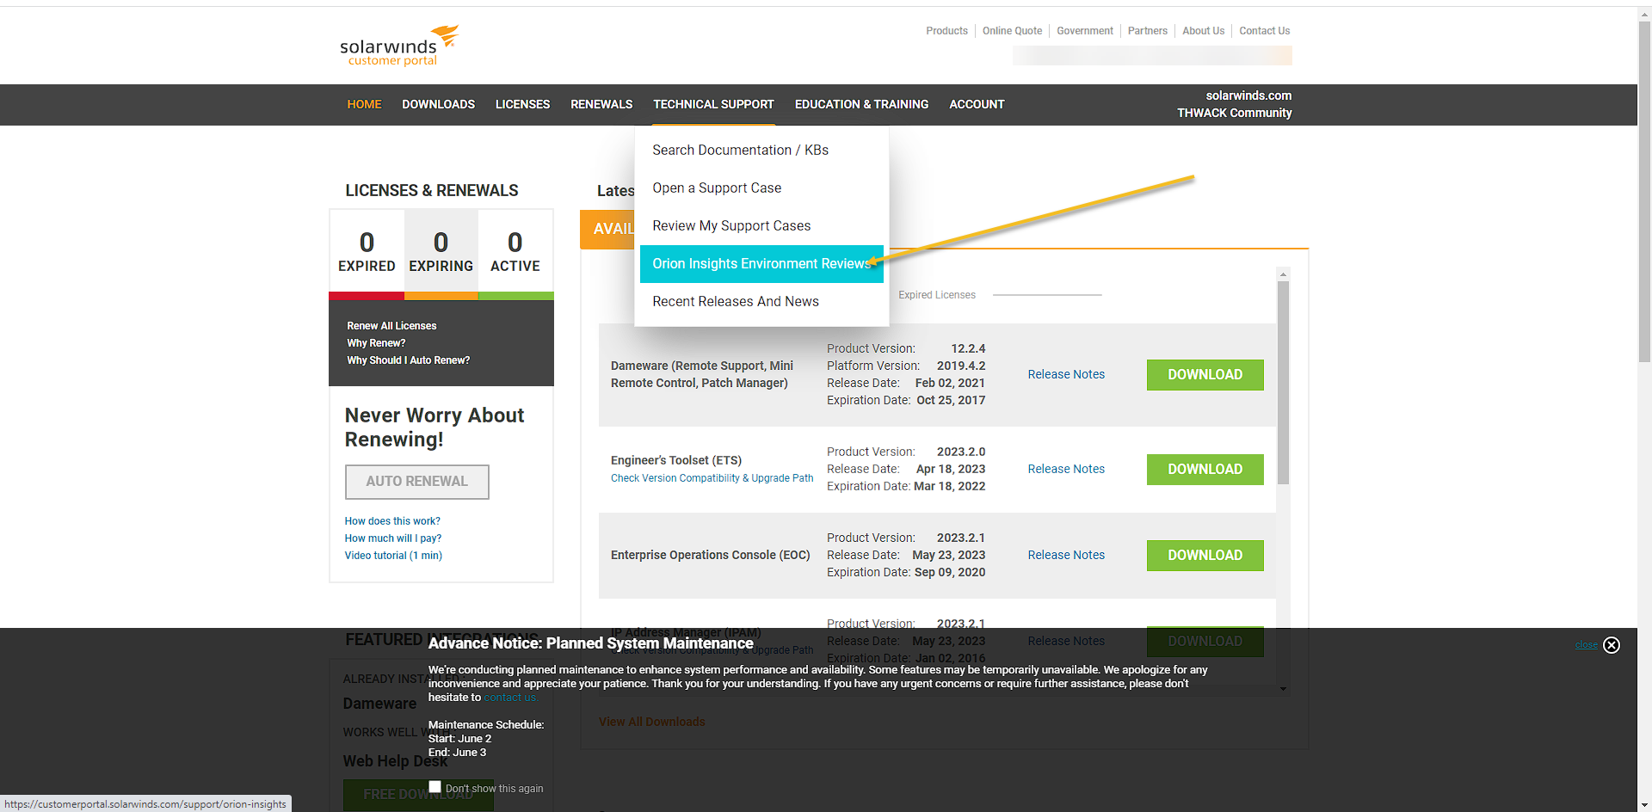The image size is (1652, 812).
Task: Click the page scrollbar thumb
Action: click(x=1644, y=191)
